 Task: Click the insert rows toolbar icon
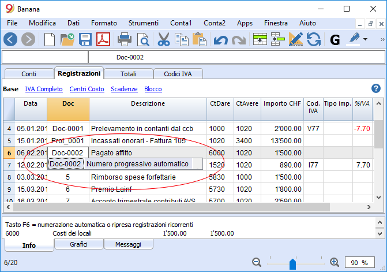point(277,39)
